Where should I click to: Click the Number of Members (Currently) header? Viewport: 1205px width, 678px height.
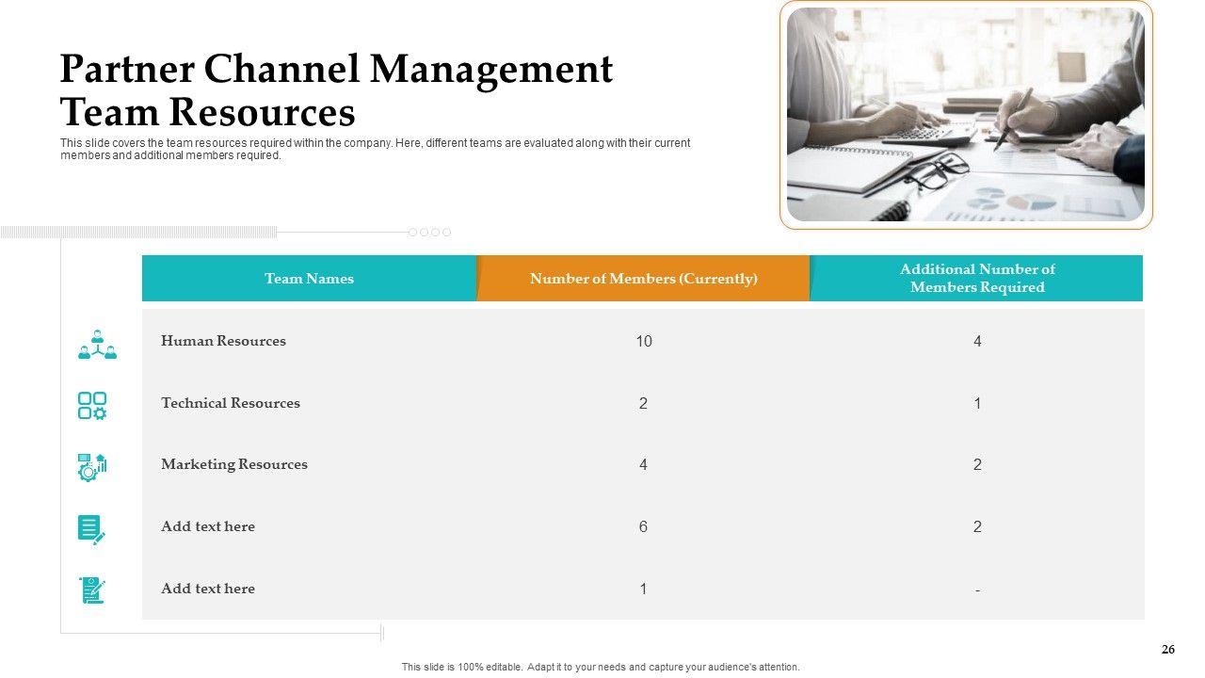(x=644, y=279)
